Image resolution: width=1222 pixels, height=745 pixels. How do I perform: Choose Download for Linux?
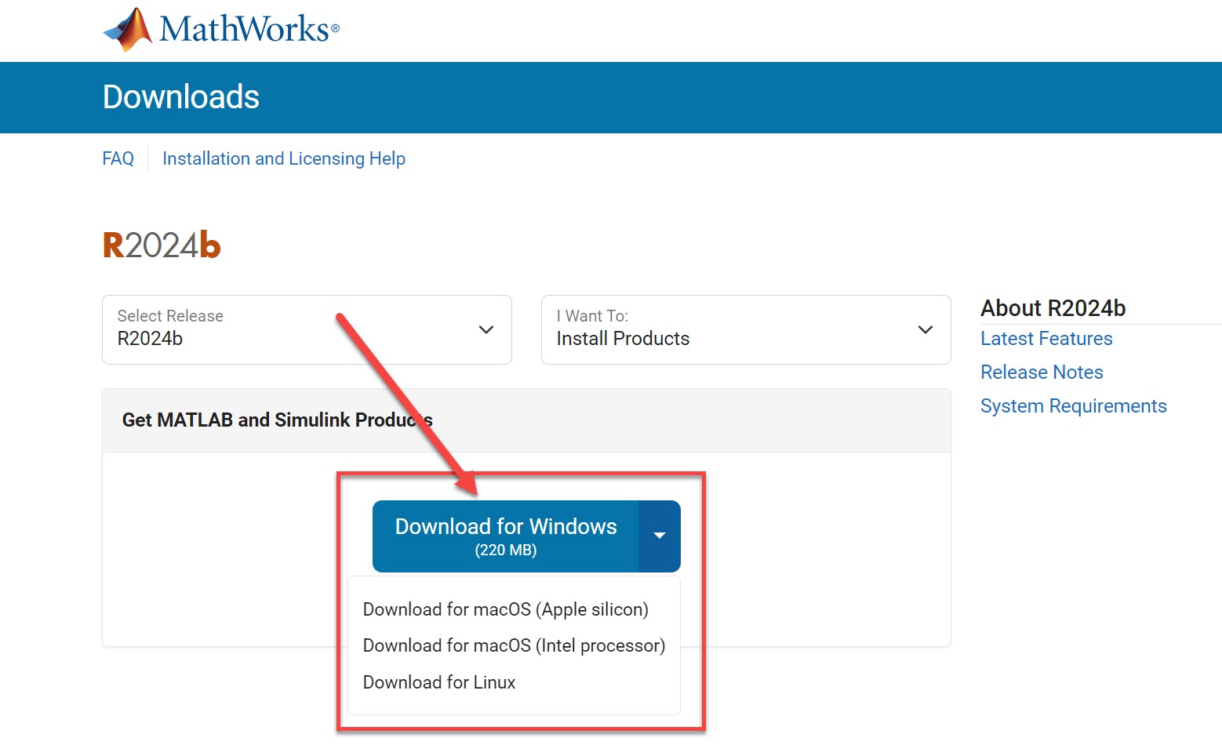(439, 682)
